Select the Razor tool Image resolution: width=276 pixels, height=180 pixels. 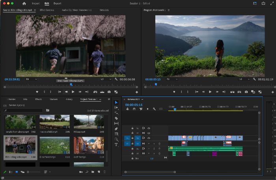[x=116, y=118]
